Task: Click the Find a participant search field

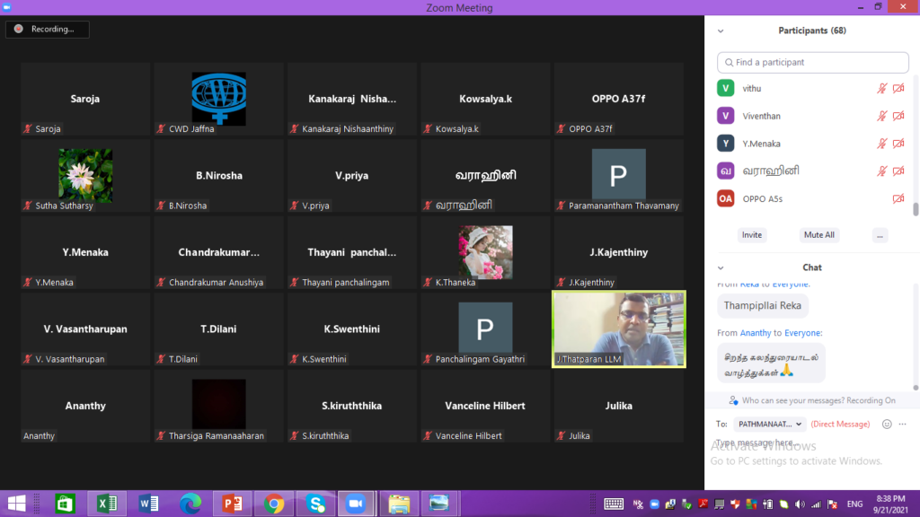Action: [x=812, y=62]
